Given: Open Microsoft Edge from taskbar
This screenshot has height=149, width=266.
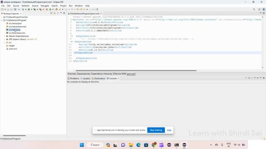Looking at the screenshot, I should coord(138,145).
